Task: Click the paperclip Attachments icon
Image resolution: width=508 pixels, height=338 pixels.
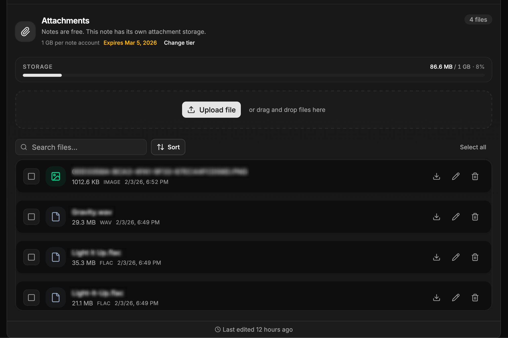Action: point(25,32)
